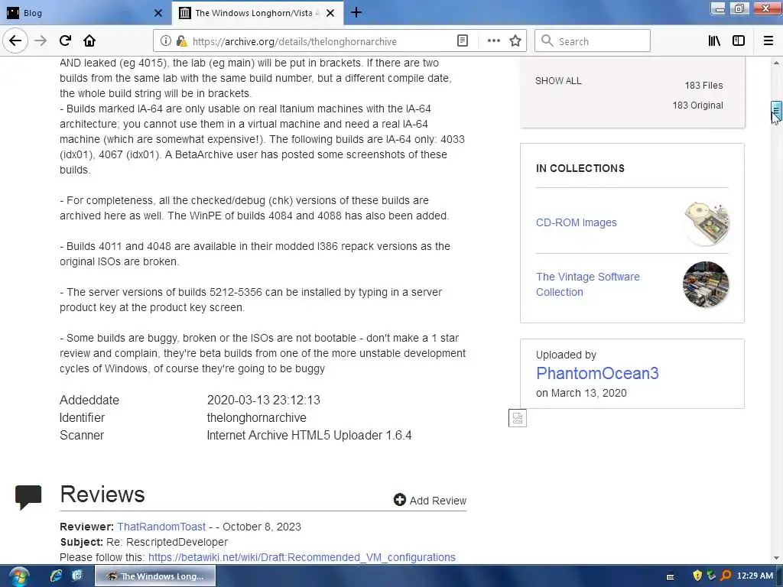Image resolution: width=783 pixels, height=587 pixels.
Task: Click the CD-ROM Images thumbnail
Action: 706,222
